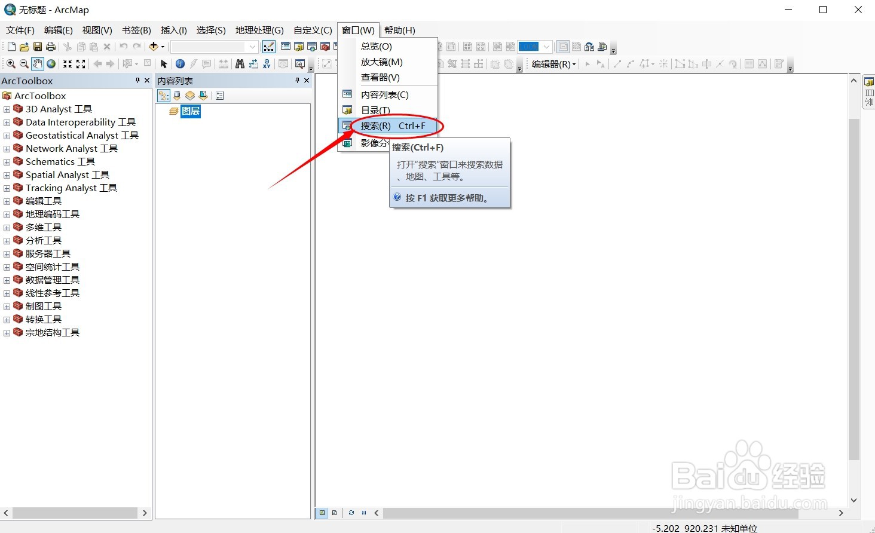Select the ArcToolbox root node
875x533 pixels.
tap(40, 96)
